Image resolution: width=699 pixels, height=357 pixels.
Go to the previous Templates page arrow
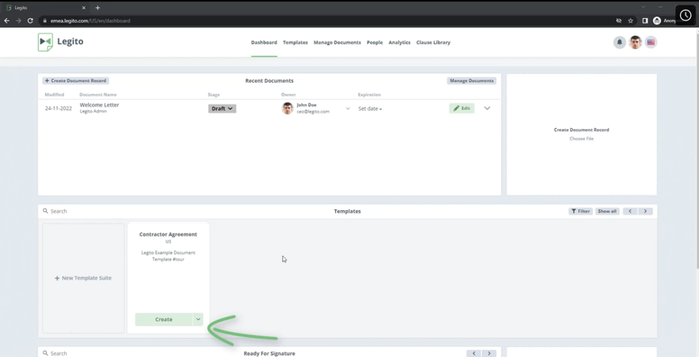pyautogui.click(x=631, y=212)
